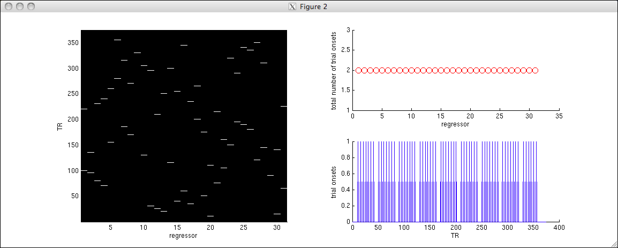Click 'TR' x-axis label under blue stem plot
The image size is (618, 248).
(455, 235)
